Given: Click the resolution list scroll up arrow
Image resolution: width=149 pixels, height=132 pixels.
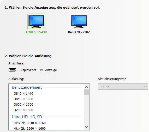Looking at the screenshot, I should click(86, 87).
